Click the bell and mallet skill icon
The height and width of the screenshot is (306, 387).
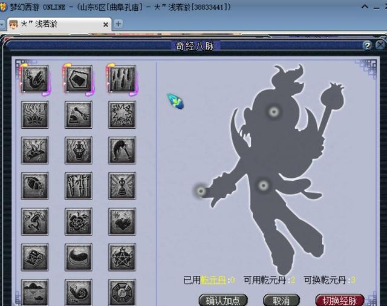[x=78, y=115]
